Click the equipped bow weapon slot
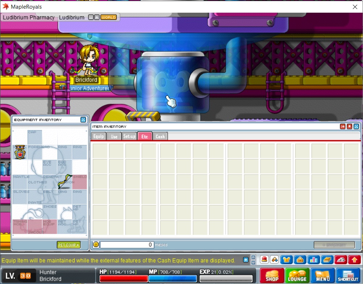This screenshot has width=363, height=284. coord(65,182)
